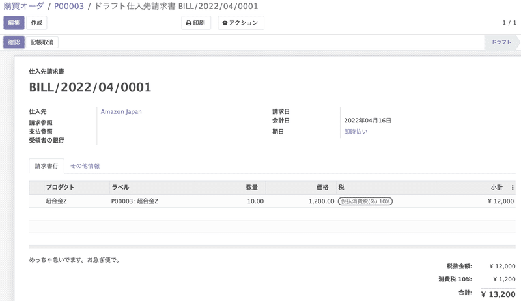Click total amount ¥ 13,200
This screenshot has width=521, height=301.
[x=498, y=294]
